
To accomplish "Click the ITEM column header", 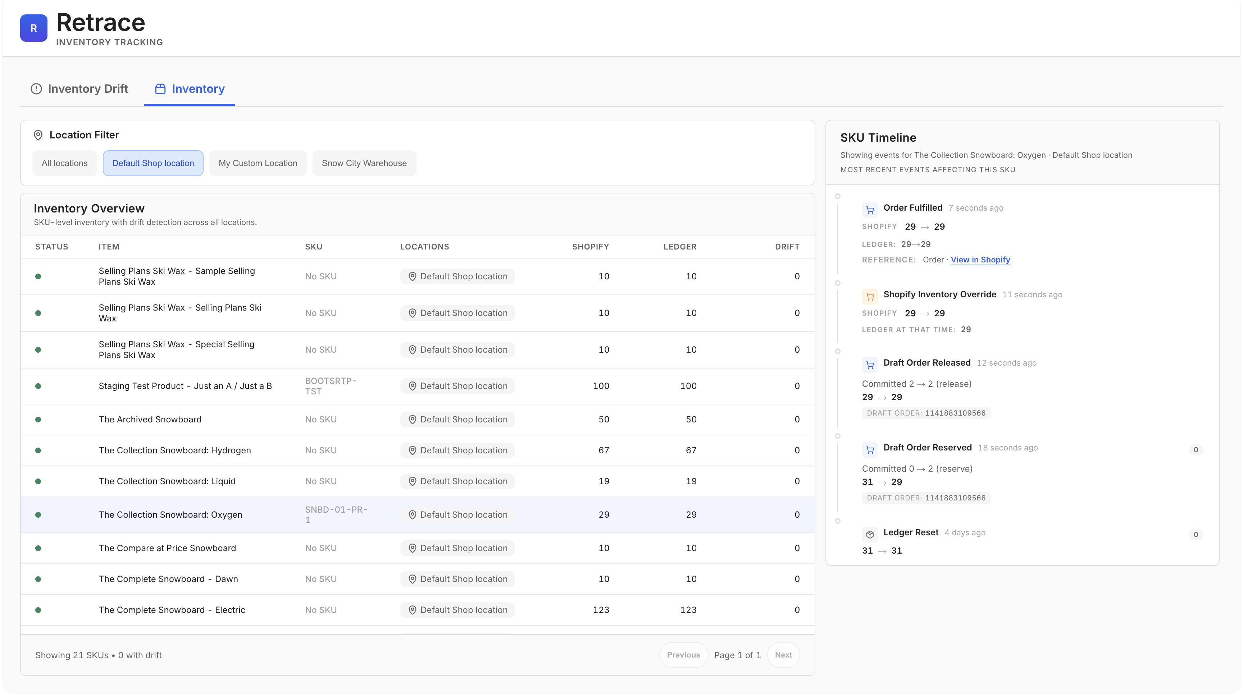I will tap(109, 247).
